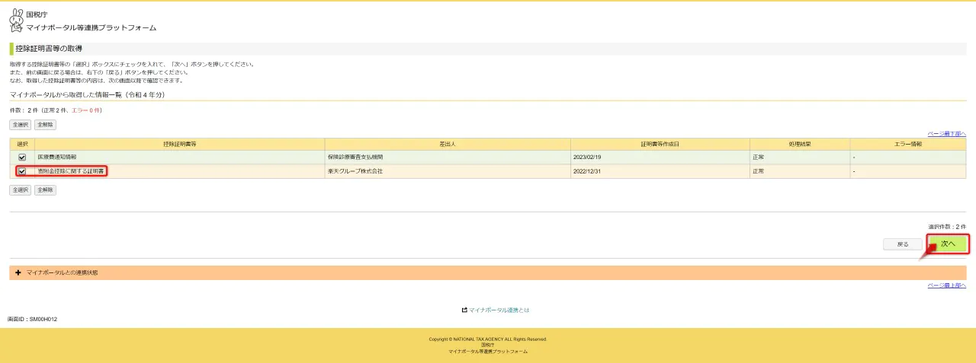The width and height of the screenshot is (976, 363).
Task: Select the 楽天グループ株式会社 cell
Action: tap(355, 171)
